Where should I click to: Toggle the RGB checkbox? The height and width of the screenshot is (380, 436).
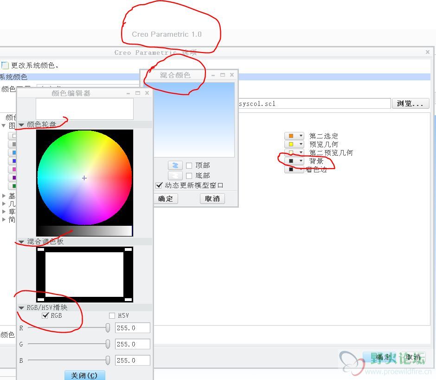pyautogui.click(x=45, y=315)
